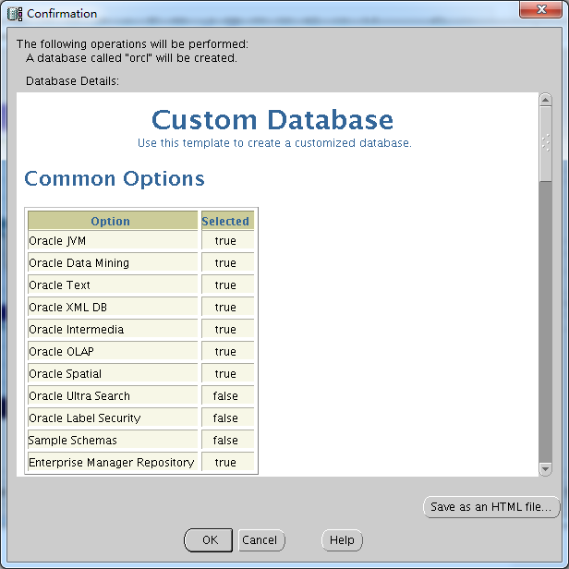Select the Oracle Ultra Search cell
The image size is (569, 569).
[113, 396]
